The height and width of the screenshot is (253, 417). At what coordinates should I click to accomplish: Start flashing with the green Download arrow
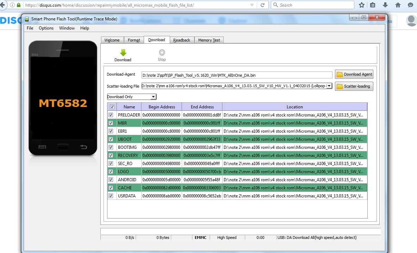[x=123, y=53]
